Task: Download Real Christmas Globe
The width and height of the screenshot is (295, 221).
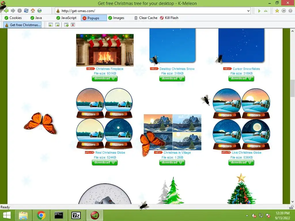Action: [x=105, y=163]
